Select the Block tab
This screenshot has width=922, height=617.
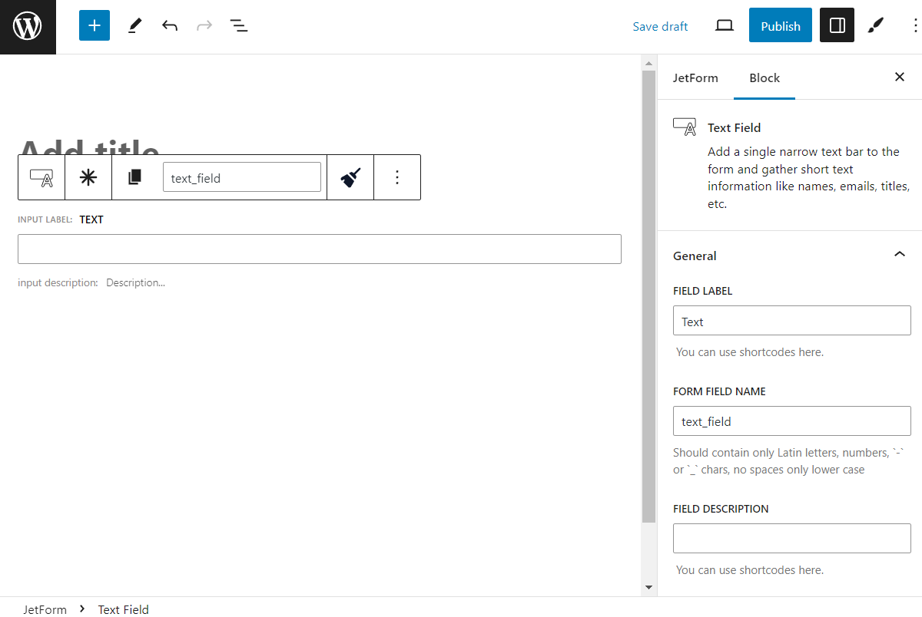tap(764, 78)
